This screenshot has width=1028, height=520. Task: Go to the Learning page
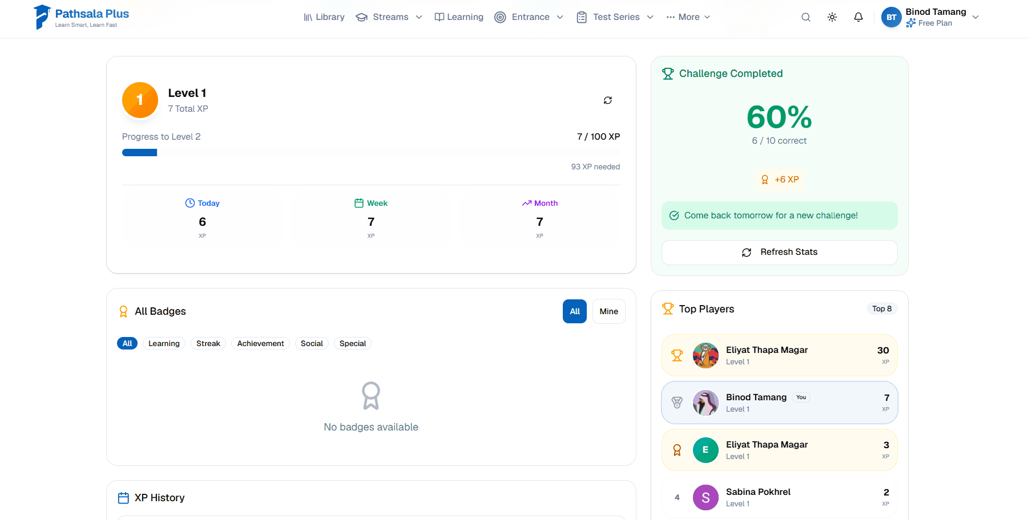[x=459, y=17]
